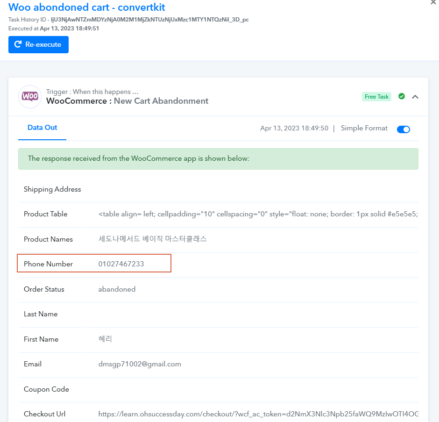
Task: Select the email dmsgp71002@gmail.com value
Action: [140, 364]
